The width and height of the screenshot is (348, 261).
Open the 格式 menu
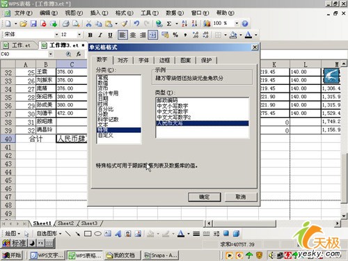coord(124,13)
